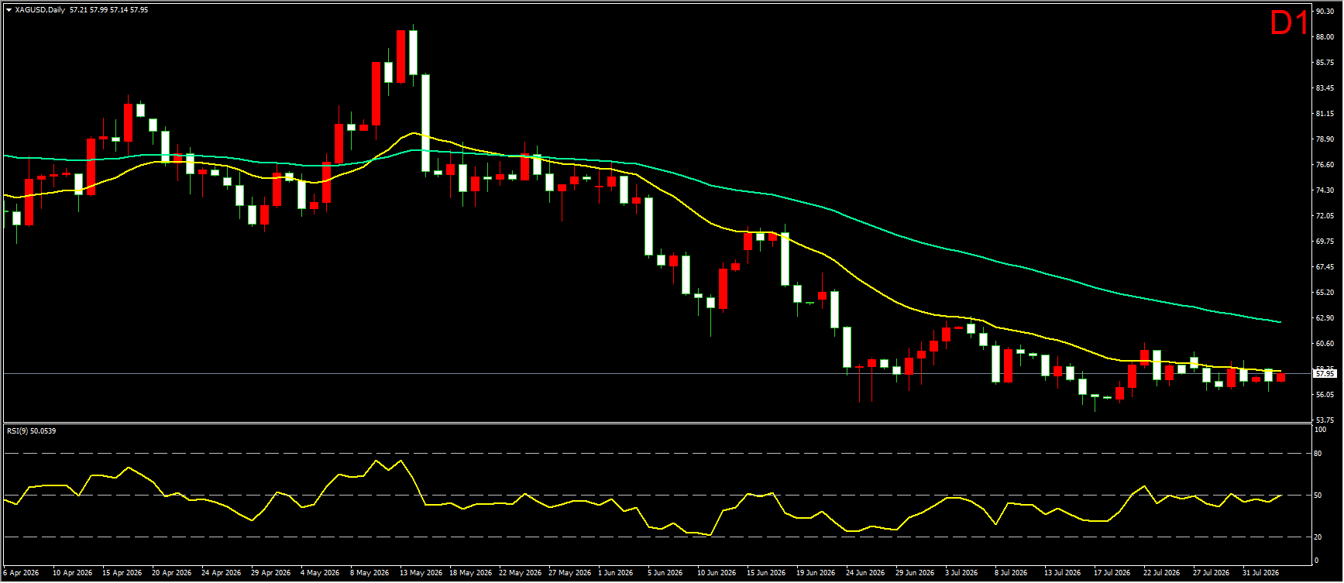Screen dimensions: 1344x583
Task: Click the 15 Jun 2026 date label
Action: coord(766,574)
